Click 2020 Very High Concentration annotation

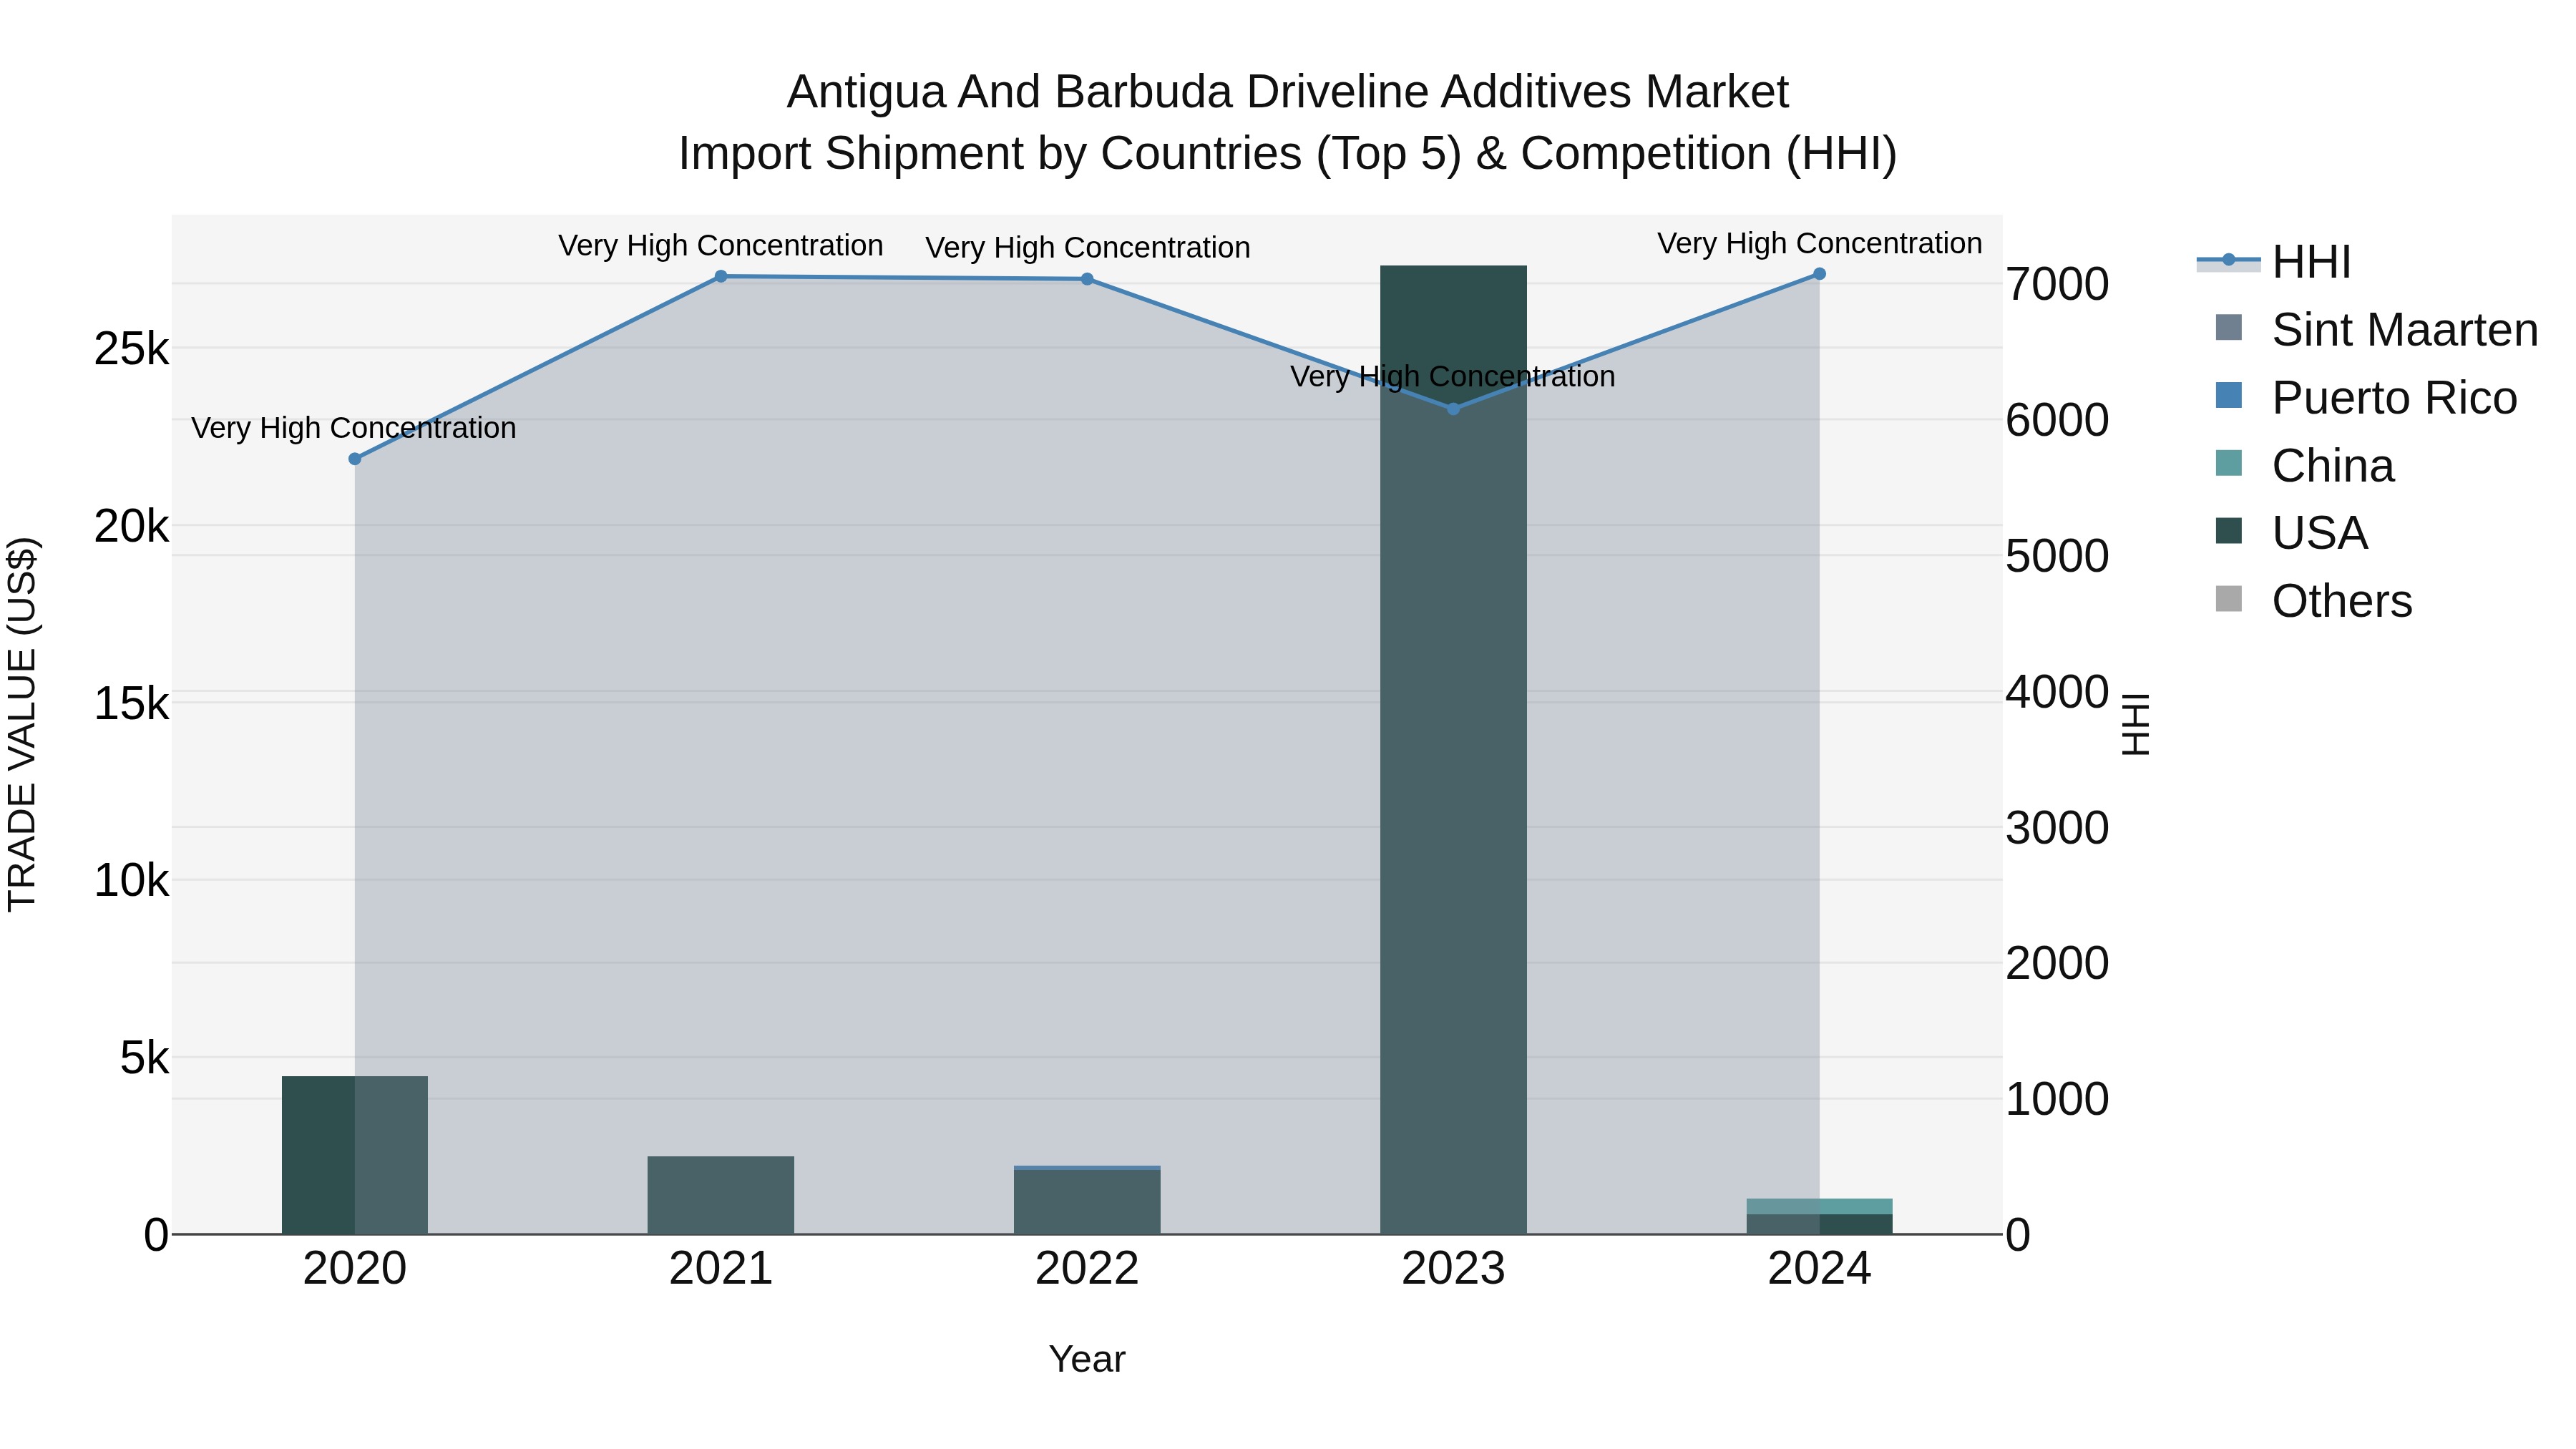coord(354,428)
